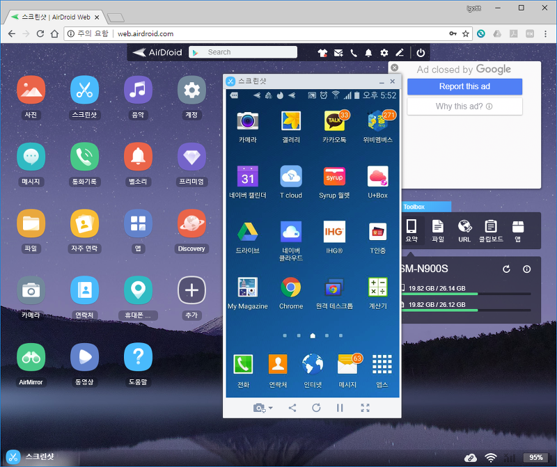Select the 앱 tab in Toolbox
The height and width of the screenshot is (467, 557).
click(x=518, y=230)
